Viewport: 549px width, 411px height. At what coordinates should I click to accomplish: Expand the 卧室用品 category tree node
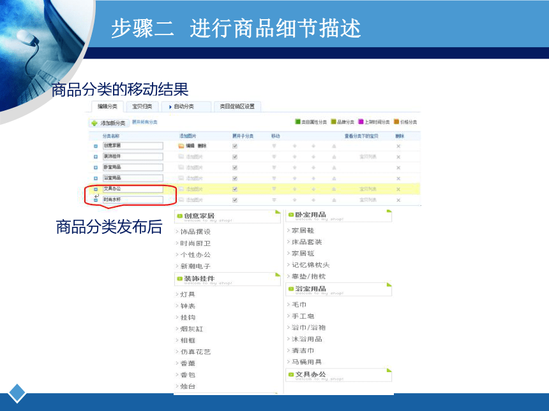96,168
